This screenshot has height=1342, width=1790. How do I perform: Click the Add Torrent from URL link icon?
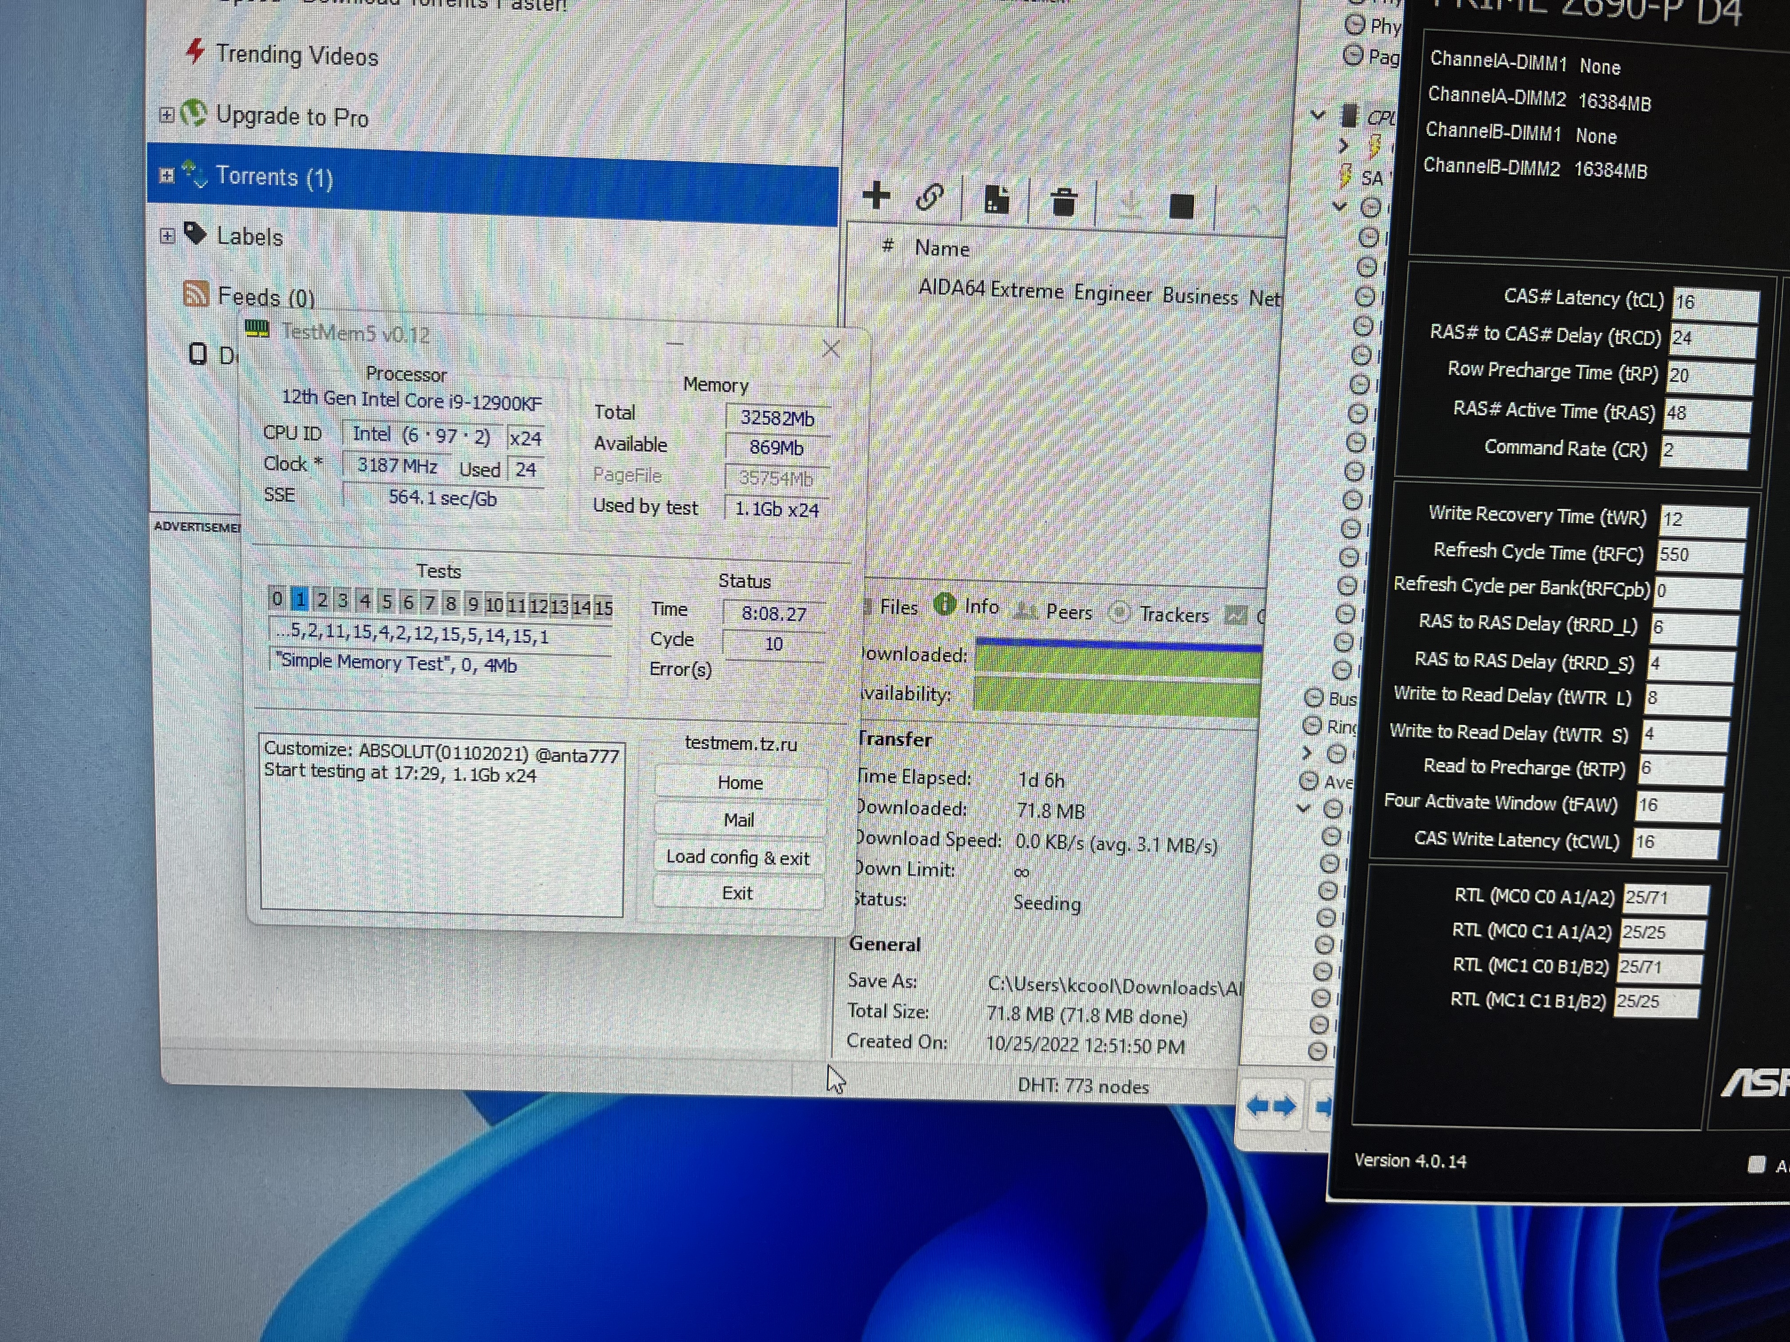(x=929, y=197)
